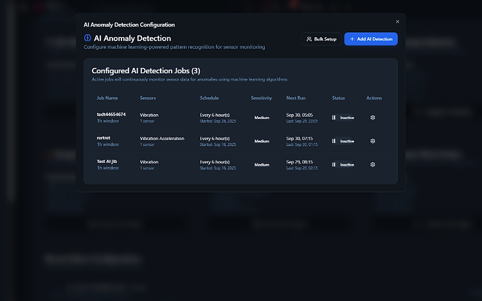482x301 pixels.
Task: Click Configured AI Detection Jobs (3) heading
Action: [146, 71]
